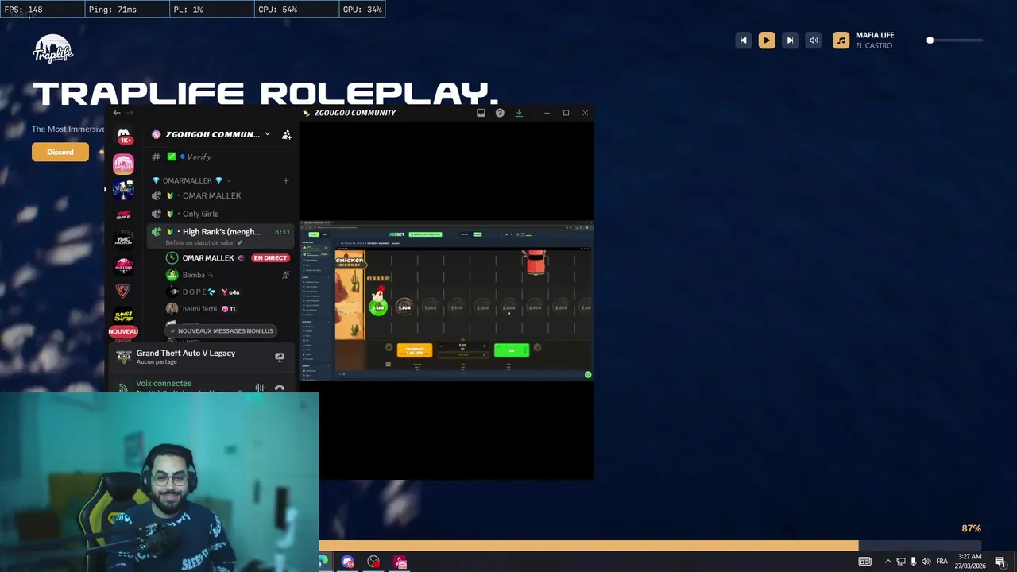Skip to the previous music track
Viewport: 1017px width, 572px height.
pos(744,41)
